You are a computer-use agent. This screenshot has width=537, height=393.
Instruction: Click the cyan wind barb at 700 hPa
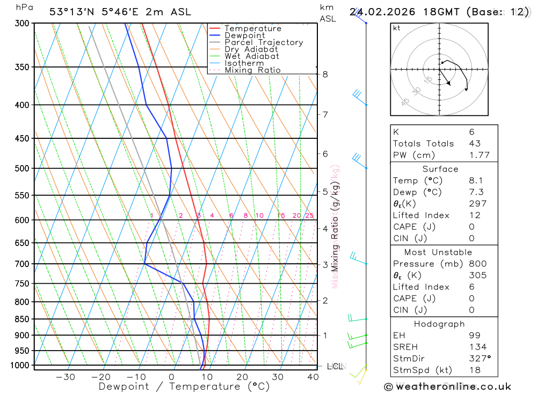pos(358,258)
